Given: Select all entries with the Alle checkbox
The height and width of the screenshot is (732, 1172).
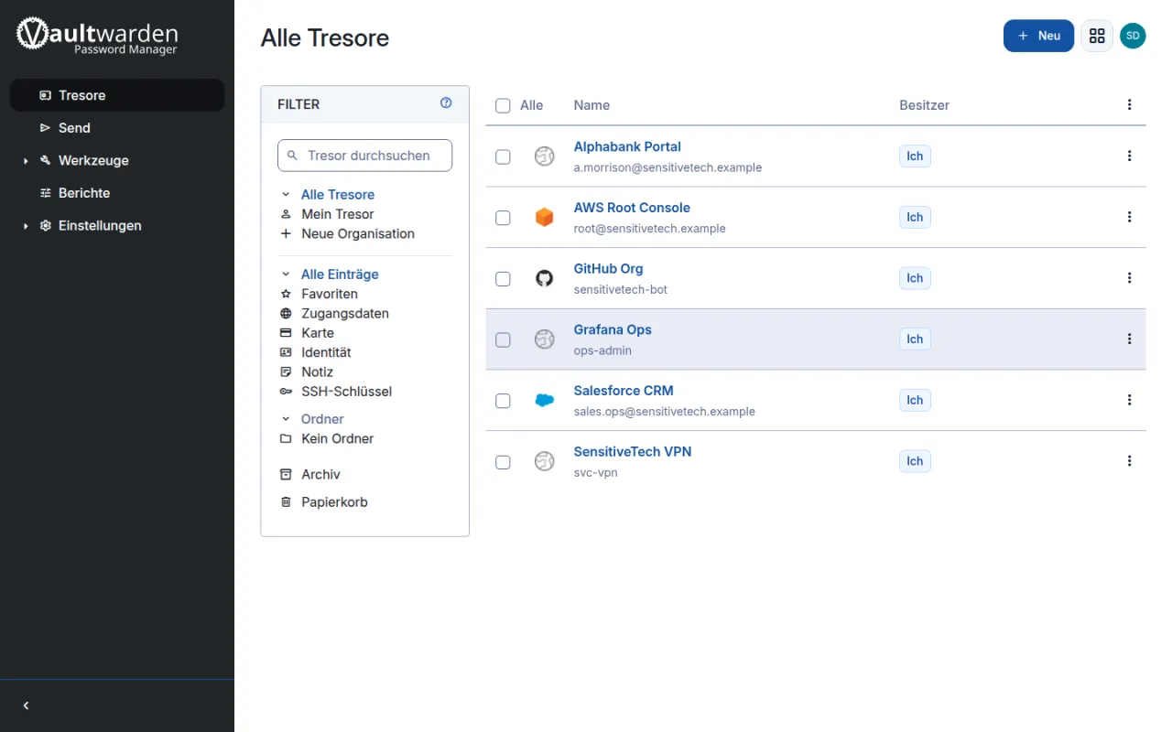Looking at the screenshot, I should 503,105.
